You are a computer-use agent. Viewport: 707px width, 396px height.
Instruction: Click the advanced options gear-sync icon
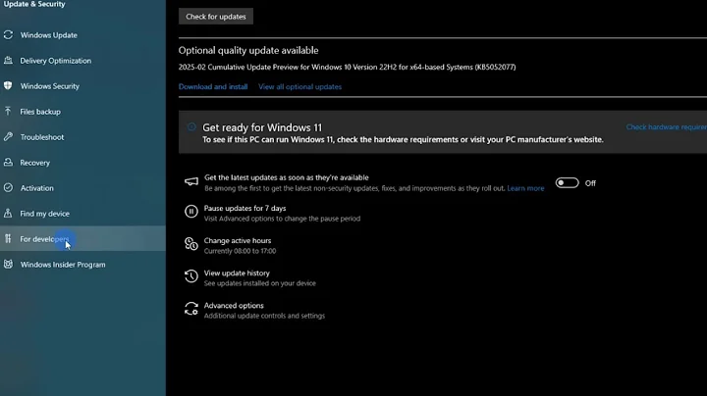[x=191, y=309]
